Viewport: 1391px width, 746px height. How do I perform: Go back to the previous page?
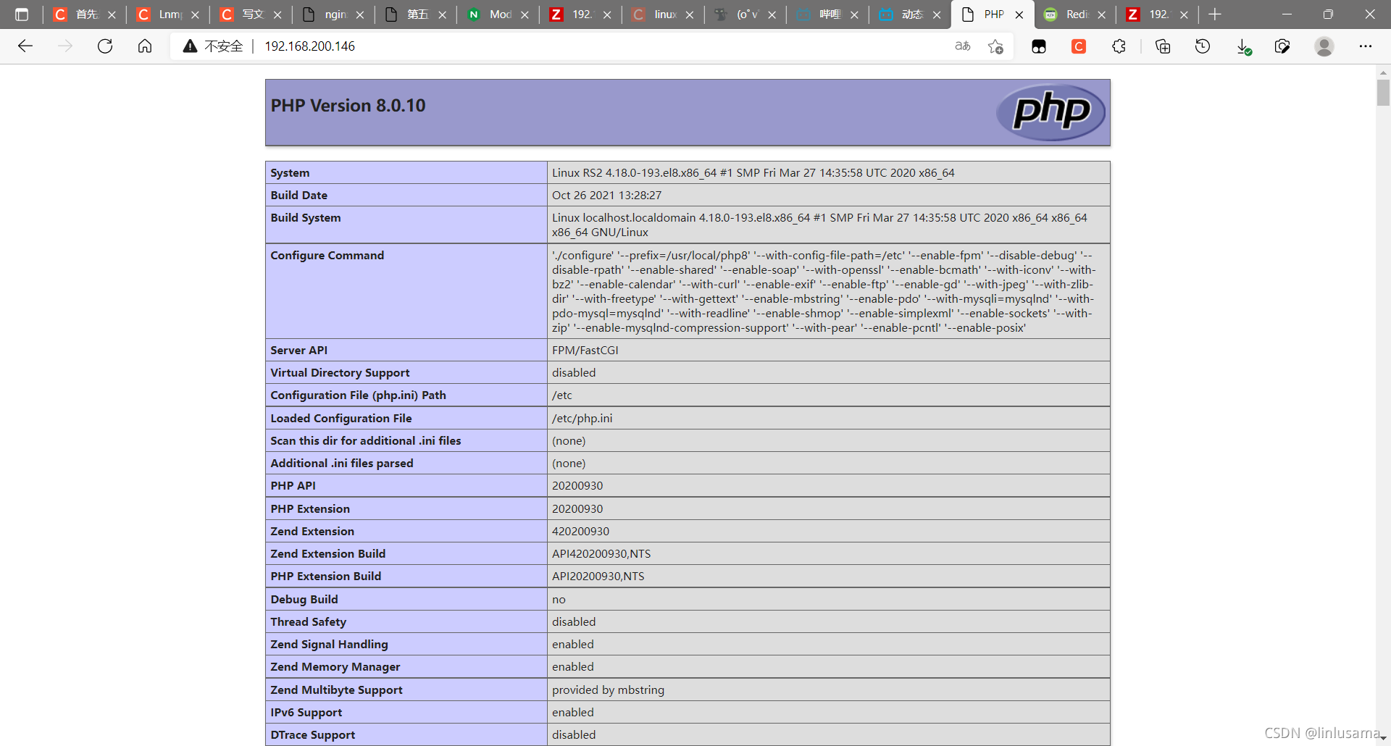25,46
